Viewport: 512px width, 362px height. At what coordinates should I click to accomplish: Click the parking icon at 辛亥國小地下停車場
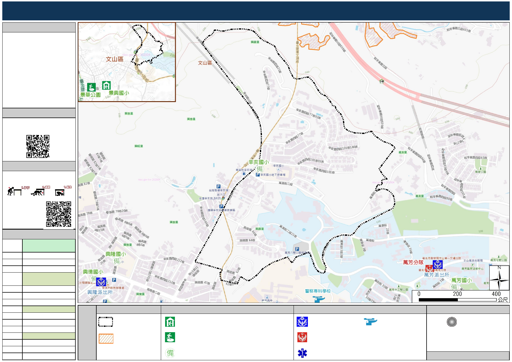pos(257,175)
